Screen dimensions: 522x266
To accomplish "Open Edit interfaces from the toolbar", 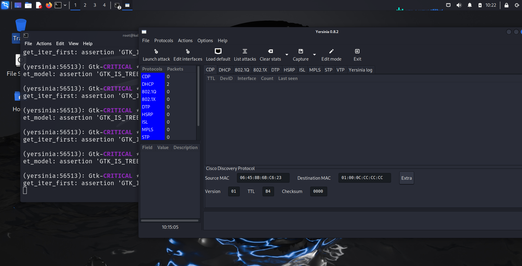I will coord(187,52).
